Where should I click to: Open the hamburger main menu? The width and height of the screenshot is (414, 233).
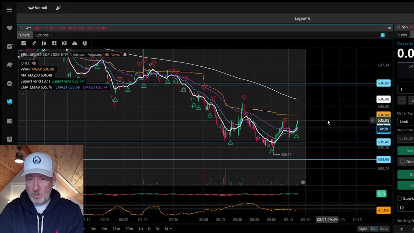click(x=9, y=10)
